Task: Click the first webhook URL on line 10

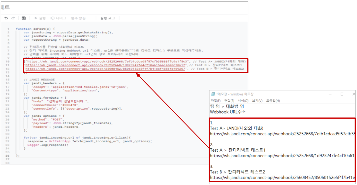Action: (x=106, y=61)
